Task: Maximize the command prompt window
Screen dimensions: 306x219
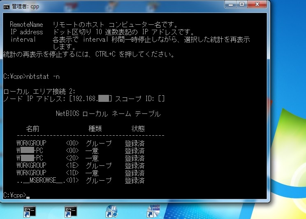Action: click(242, 4)
